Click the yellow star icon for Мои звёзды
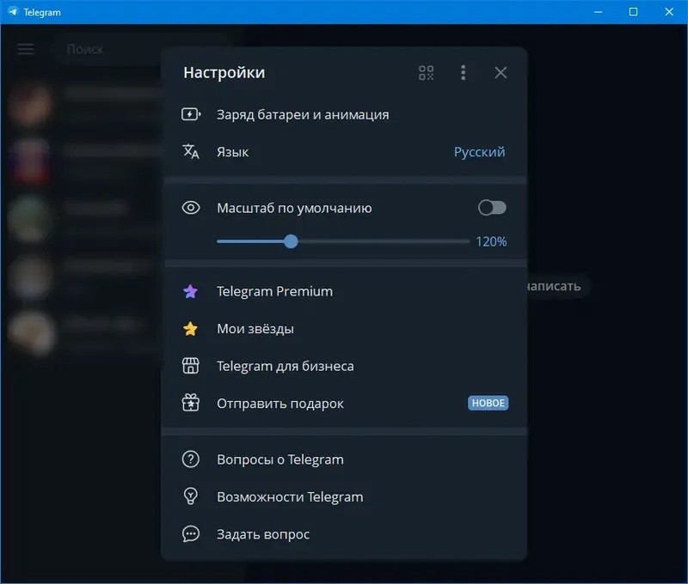This screenshot has height=584, width=688. tap(190, 329)
